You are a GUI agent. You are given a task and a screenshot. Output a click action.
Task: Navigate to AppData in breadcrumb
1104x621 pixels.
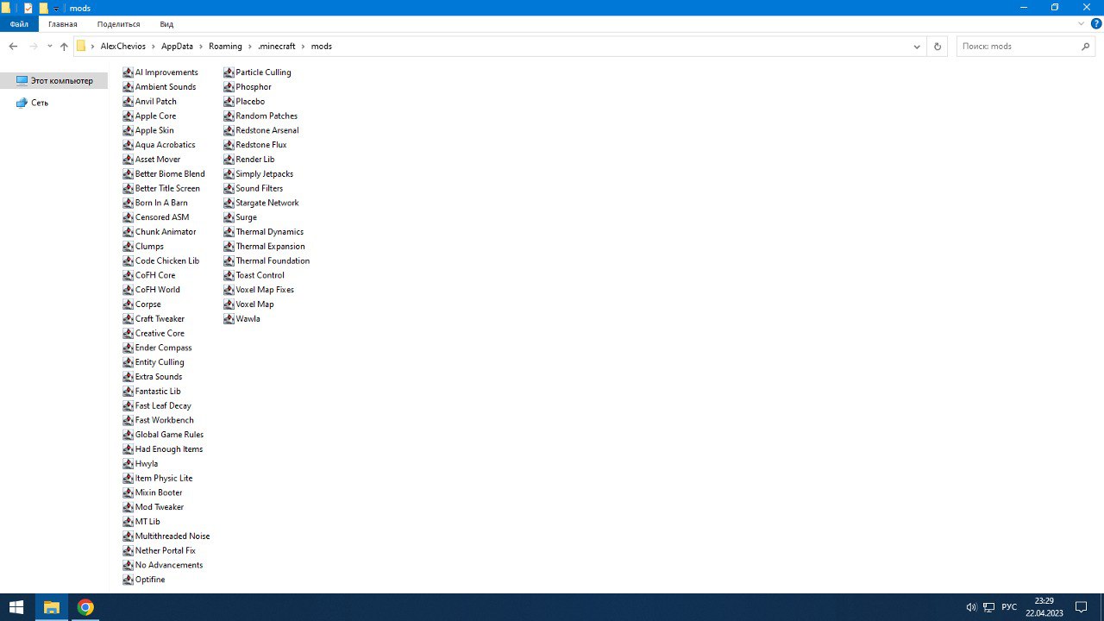(x=178, y=47)
